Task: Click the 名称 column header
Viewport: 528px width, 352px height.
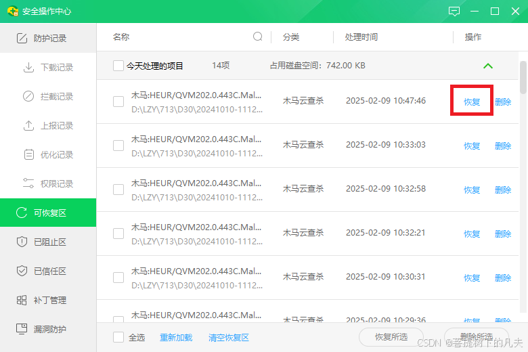Action: pyautogui.click(x=121, y=37)
